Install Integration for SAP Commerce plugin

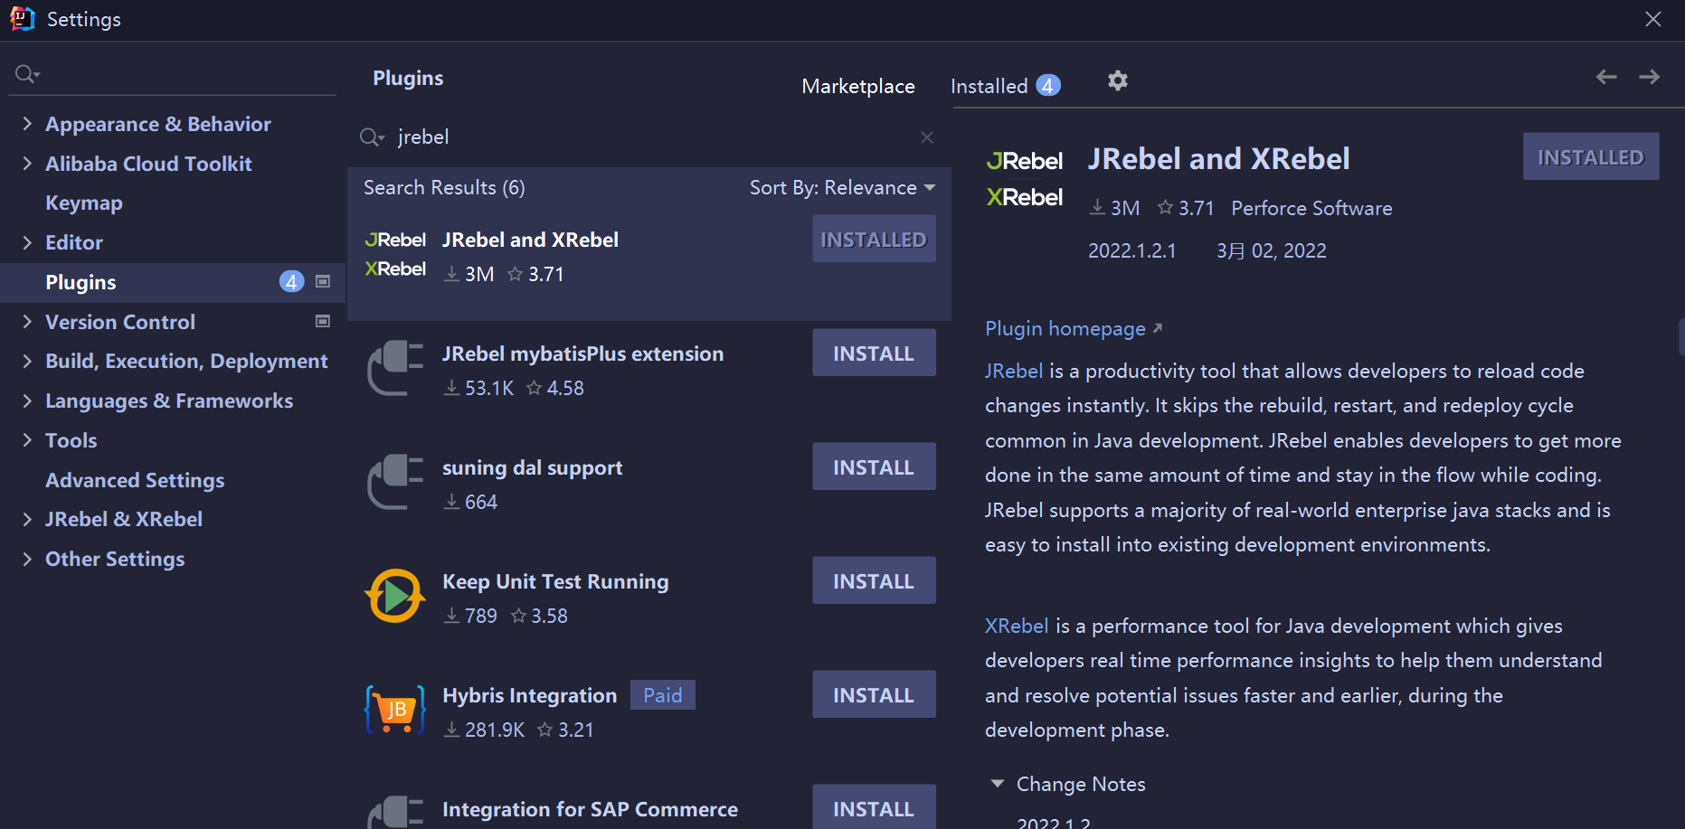pos(874,807)
